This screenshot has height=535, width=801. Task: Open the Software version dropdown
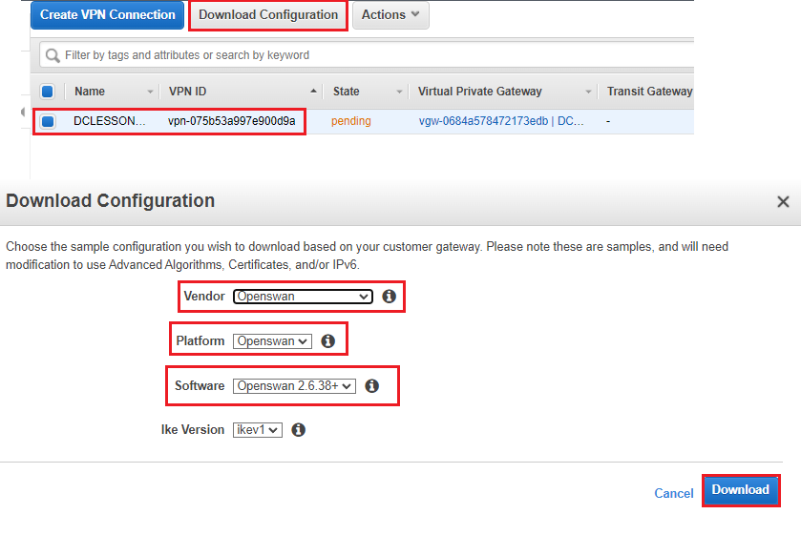(x=294, y=386)
